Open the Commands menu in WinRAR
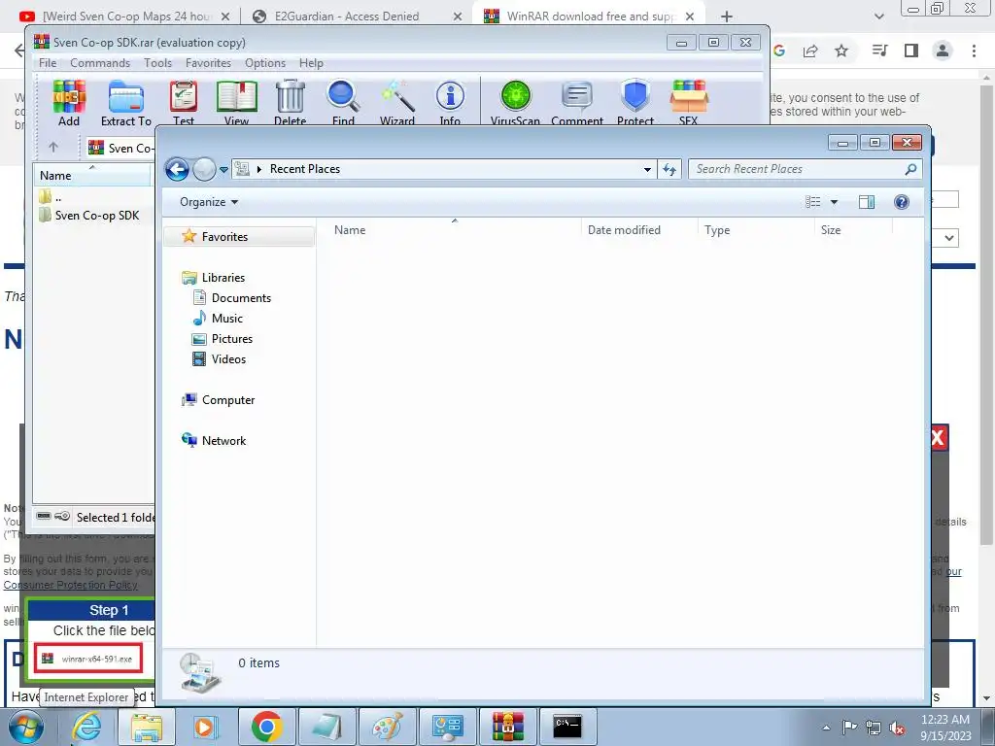The width and height of the screenshot is (995, 746). coord(100,63)
